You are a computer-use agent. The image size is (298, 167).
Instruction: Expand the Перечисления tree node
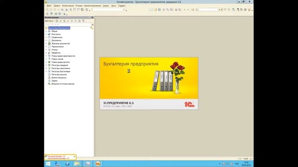[46, 46]
